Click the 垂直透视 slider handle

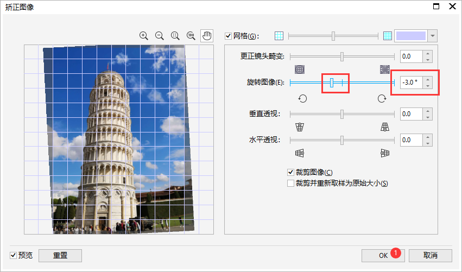tap(342, 114)
